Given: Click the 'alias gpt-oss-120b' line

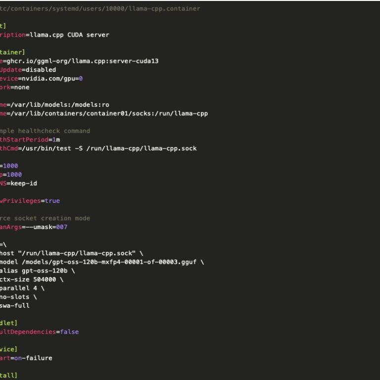Looking at the screenshot, I should [x=37, y=271].
